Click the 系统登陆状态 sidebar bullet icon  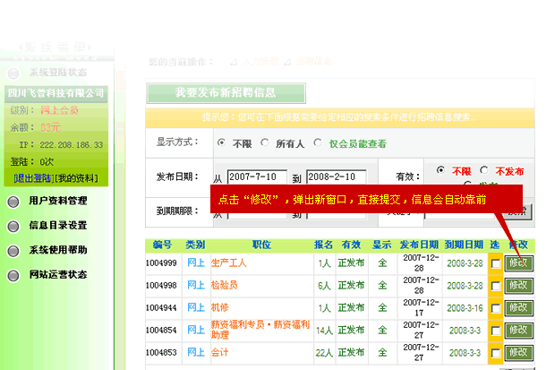pos(13,73)
